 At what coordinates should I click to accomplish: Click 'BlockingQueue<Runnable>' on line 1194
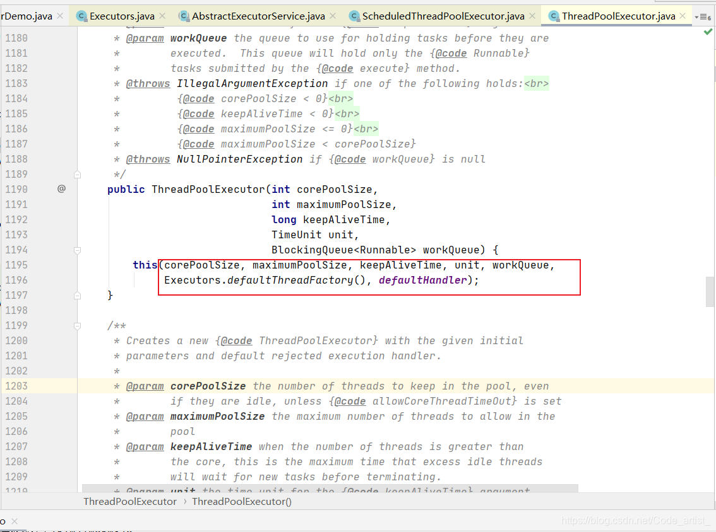click(x=344, y=250)
